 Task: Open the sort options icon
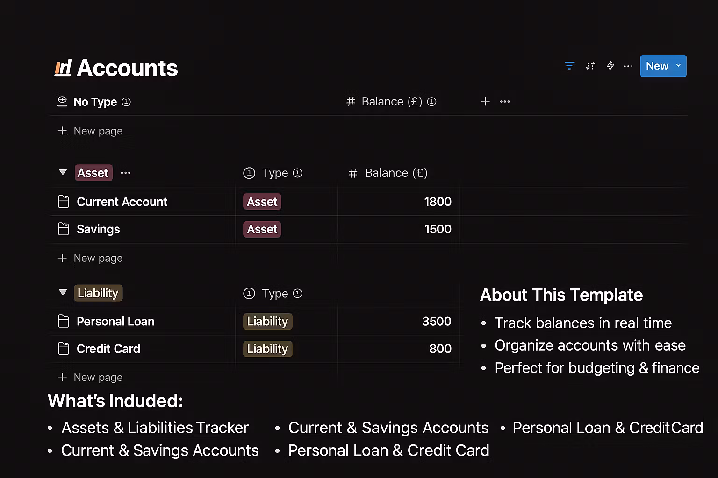(590, 66)
